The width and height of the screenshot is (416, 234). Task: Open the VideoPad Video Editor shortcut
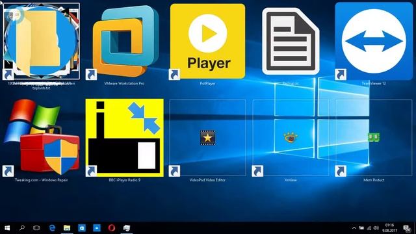click(207, 137)
